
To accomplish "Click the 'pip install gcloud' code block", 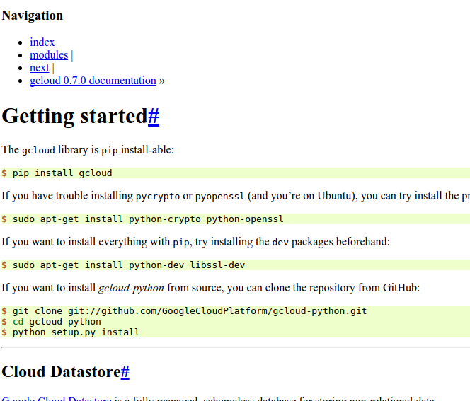I will 62,173.
